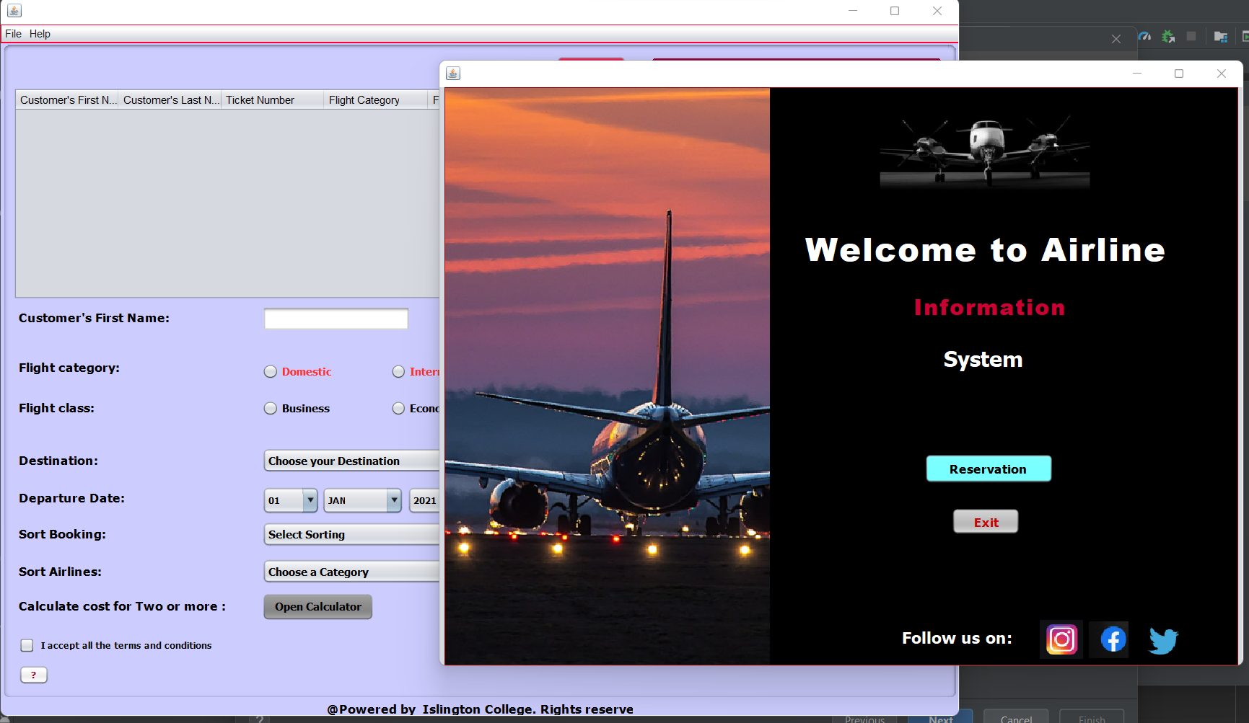Screen dimensions: 1249x723
Task: Click the Customer's First Name input field
Action: click(x=336, y=318)
